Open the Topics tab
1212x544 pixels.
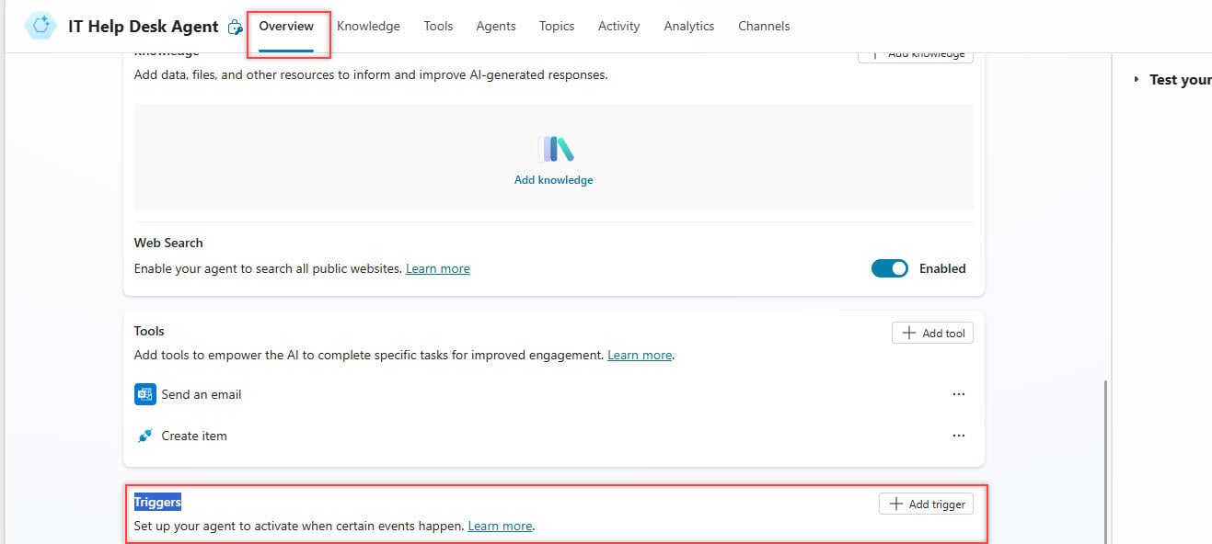(557, 26)
